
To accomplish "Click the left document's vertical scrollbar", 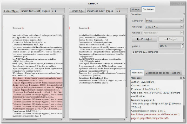I will pyautogui.click(x=63, y=52).
